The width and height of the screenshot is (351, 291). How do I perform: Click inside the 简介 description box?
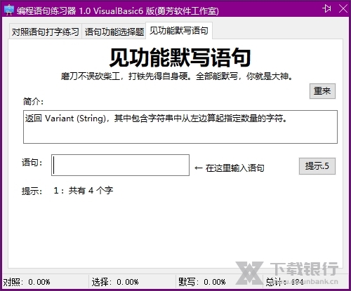click(180, 127)
